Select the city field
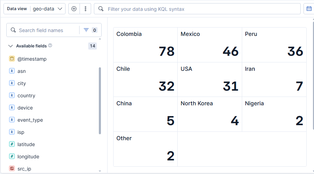The image size is (314, 174). 22,83
